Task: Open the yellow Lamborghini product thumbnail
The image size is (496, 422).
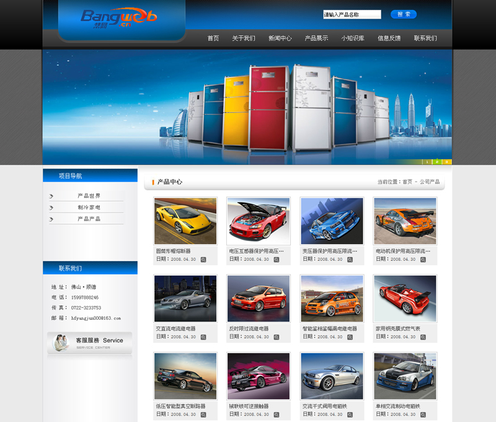Action: pos(185,221)
